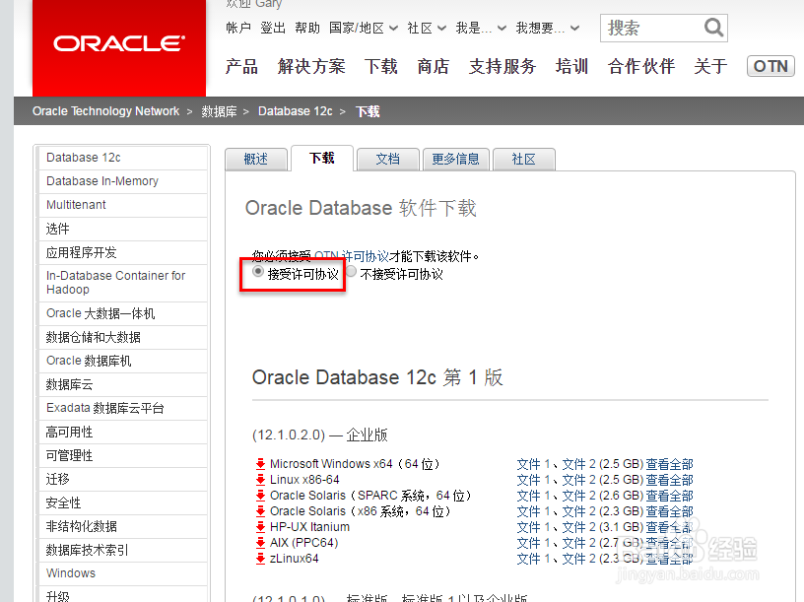804x602 pixels.
Task: Open the 支持服务 main menu item
Action: click(502, 67)
